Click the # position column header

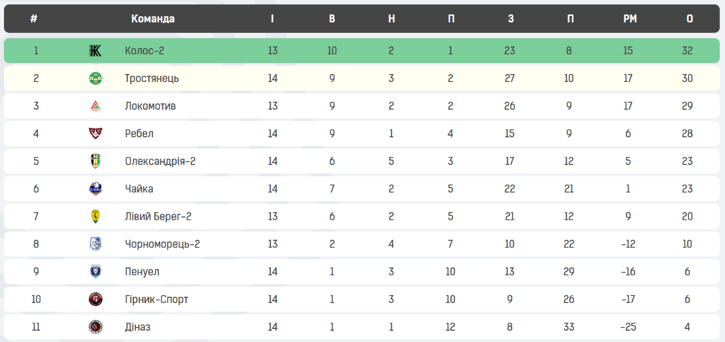[34, 19]
